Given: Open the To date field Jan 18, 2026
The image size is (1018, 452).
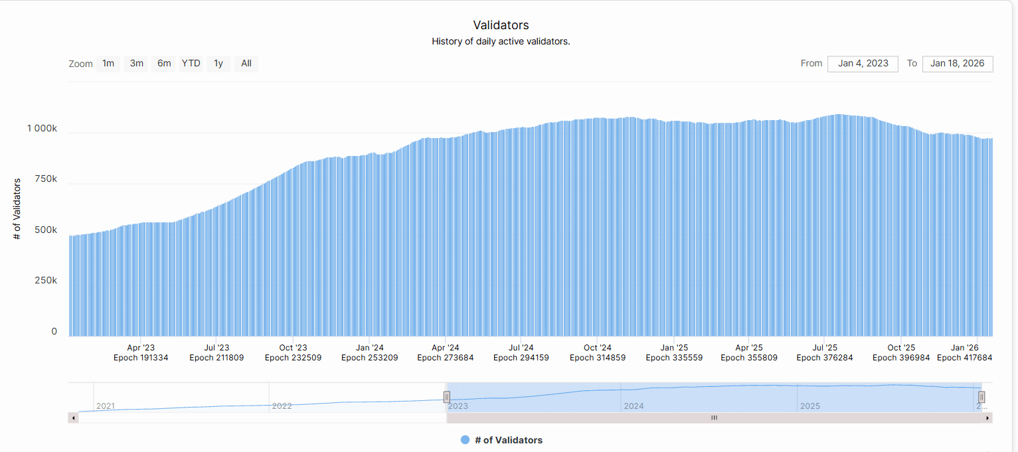Looking at the screenshot, I should click(x=957, y=64).
